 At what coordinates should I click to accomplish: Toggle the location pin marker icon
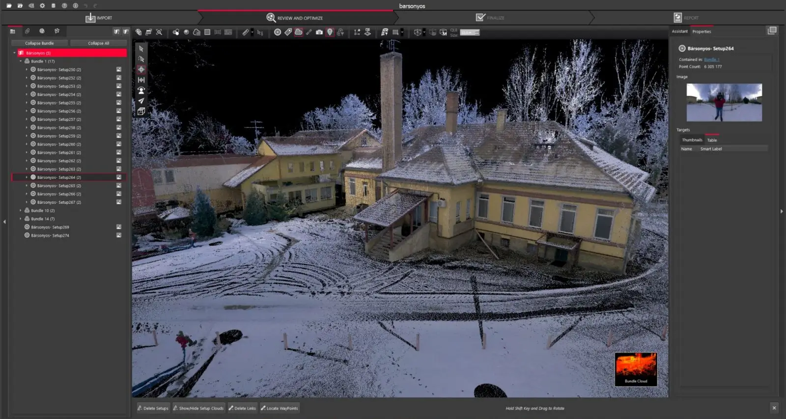tap(330, 32)
